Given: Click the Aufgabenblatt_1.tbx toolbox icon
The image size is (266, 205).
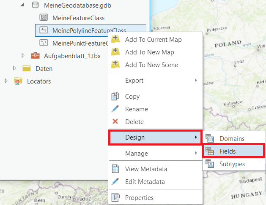Looking at the screenshot, I should [x=35, y=56].
